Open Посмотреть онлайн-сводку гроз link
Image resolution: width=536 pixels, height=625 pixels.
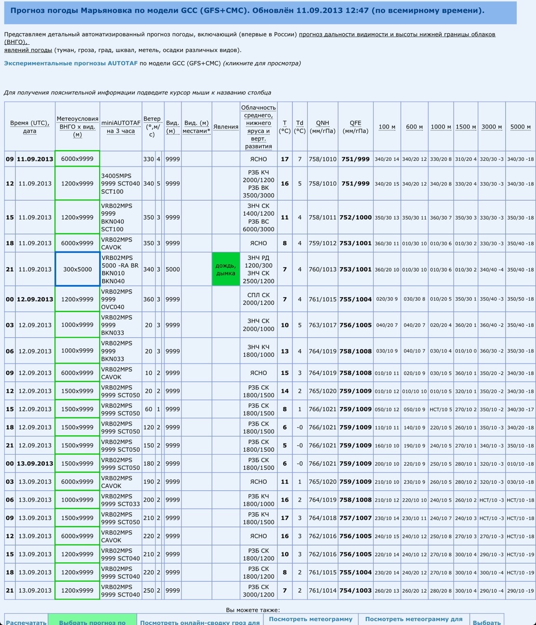pos(200,622)
